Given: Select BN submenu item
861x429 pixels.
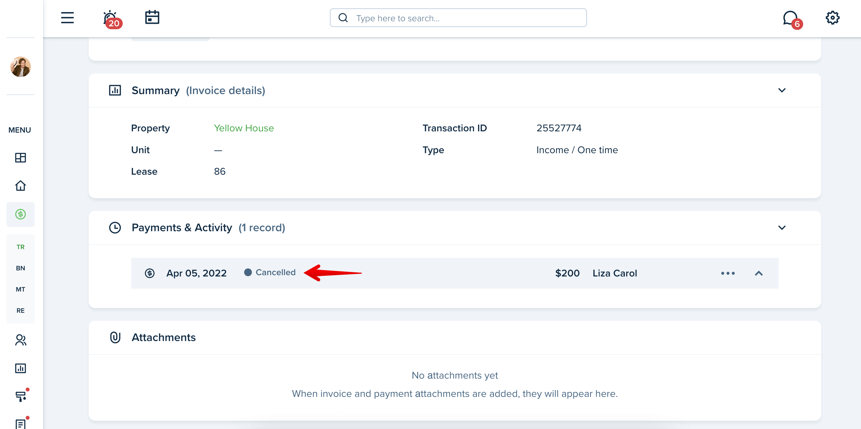Looking at the screenshot, I should coord(20,268).
